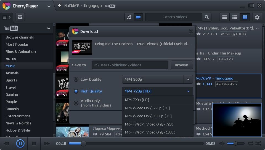Switch to grid thumbnail view

click(245, 17)
